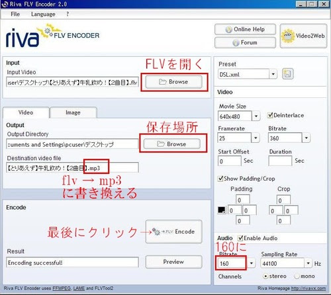Browse for input video file
This screenshot has height=295, width=331.
(173, 82)
